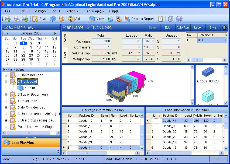Click the Packages Total field showing 100
The image size is (230, 164).
[101, 41]
